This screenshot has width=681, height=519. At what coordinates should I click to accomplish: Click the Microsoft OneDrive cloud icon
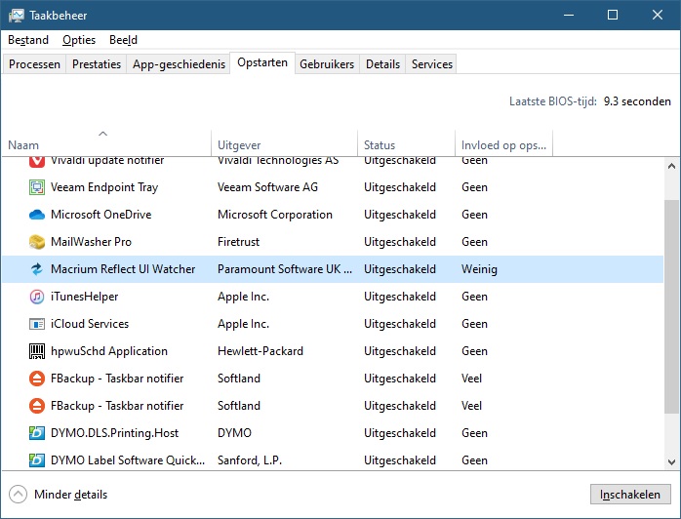pos(37,215)
